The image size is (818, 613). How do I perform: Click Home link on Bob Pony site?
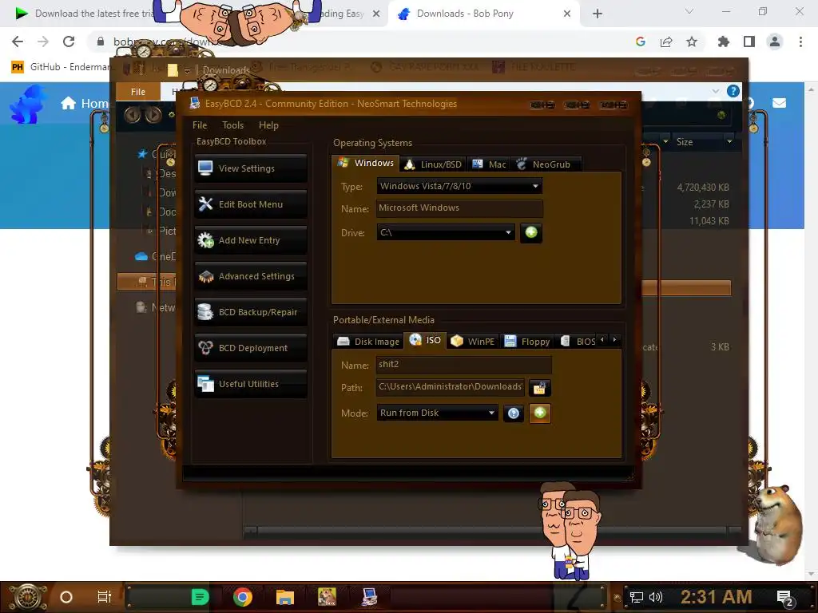coord(85,103)
